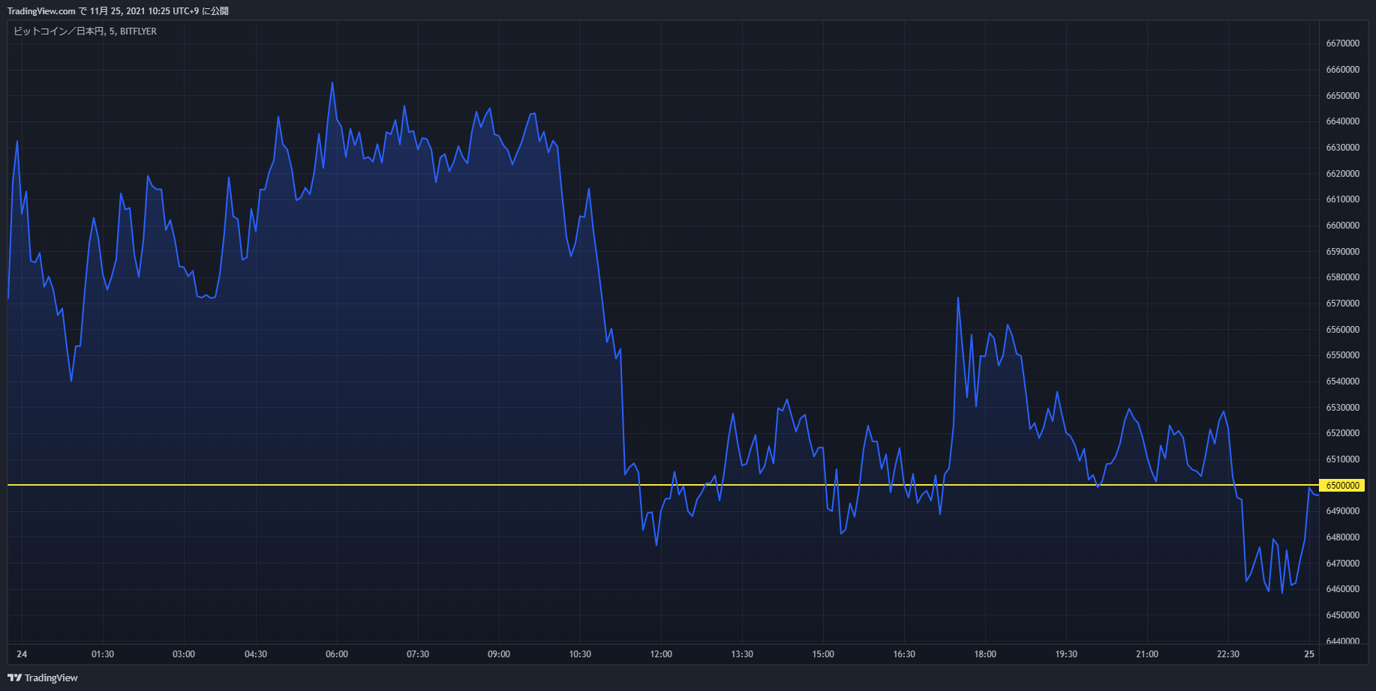Click the 6560000 price axis label

point(1343,330)
